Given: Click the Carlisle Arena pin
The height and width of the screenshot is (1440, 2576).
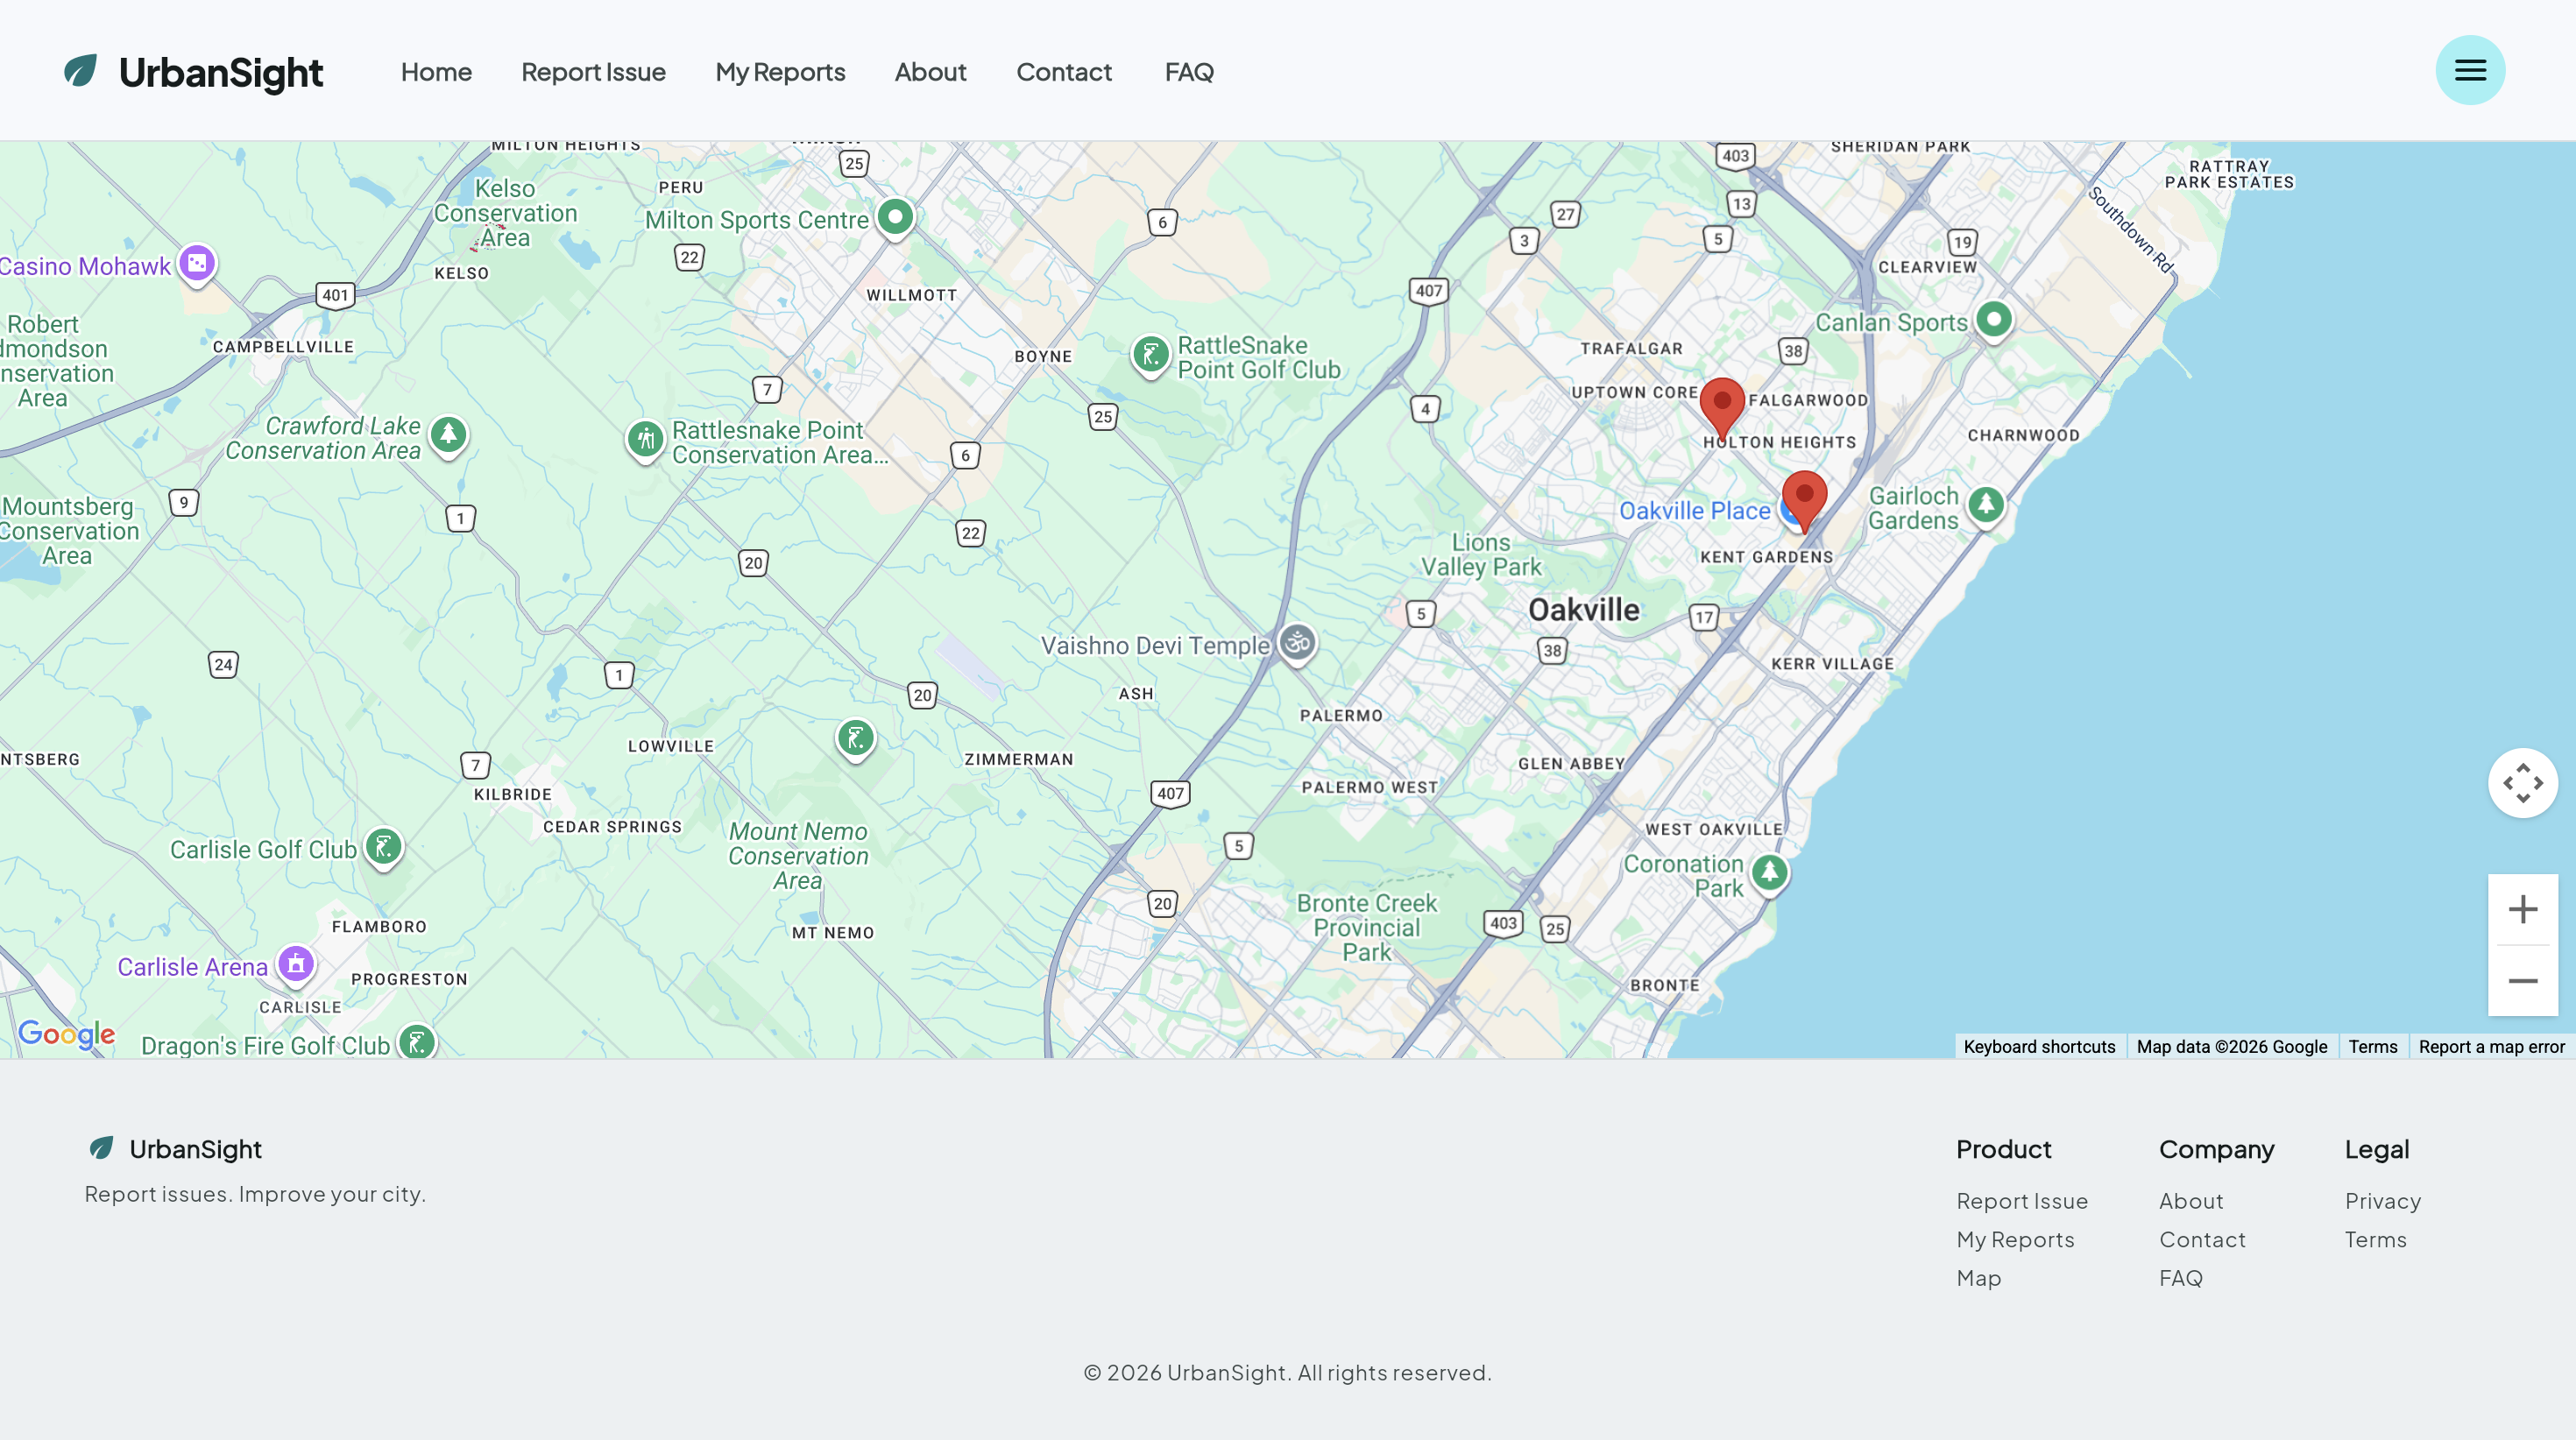Looking at the screenshot, I should coord(296,964).
